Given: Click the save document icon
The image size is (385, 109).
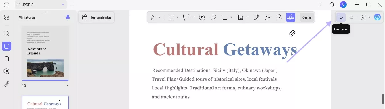Looking at the screenshot, I should click(363, 17).
